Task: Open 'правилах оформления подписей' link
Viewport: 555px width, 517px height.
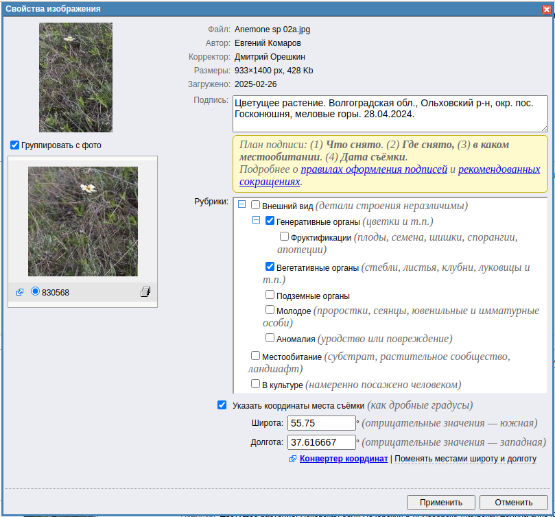Action: [x=374, y=169]
